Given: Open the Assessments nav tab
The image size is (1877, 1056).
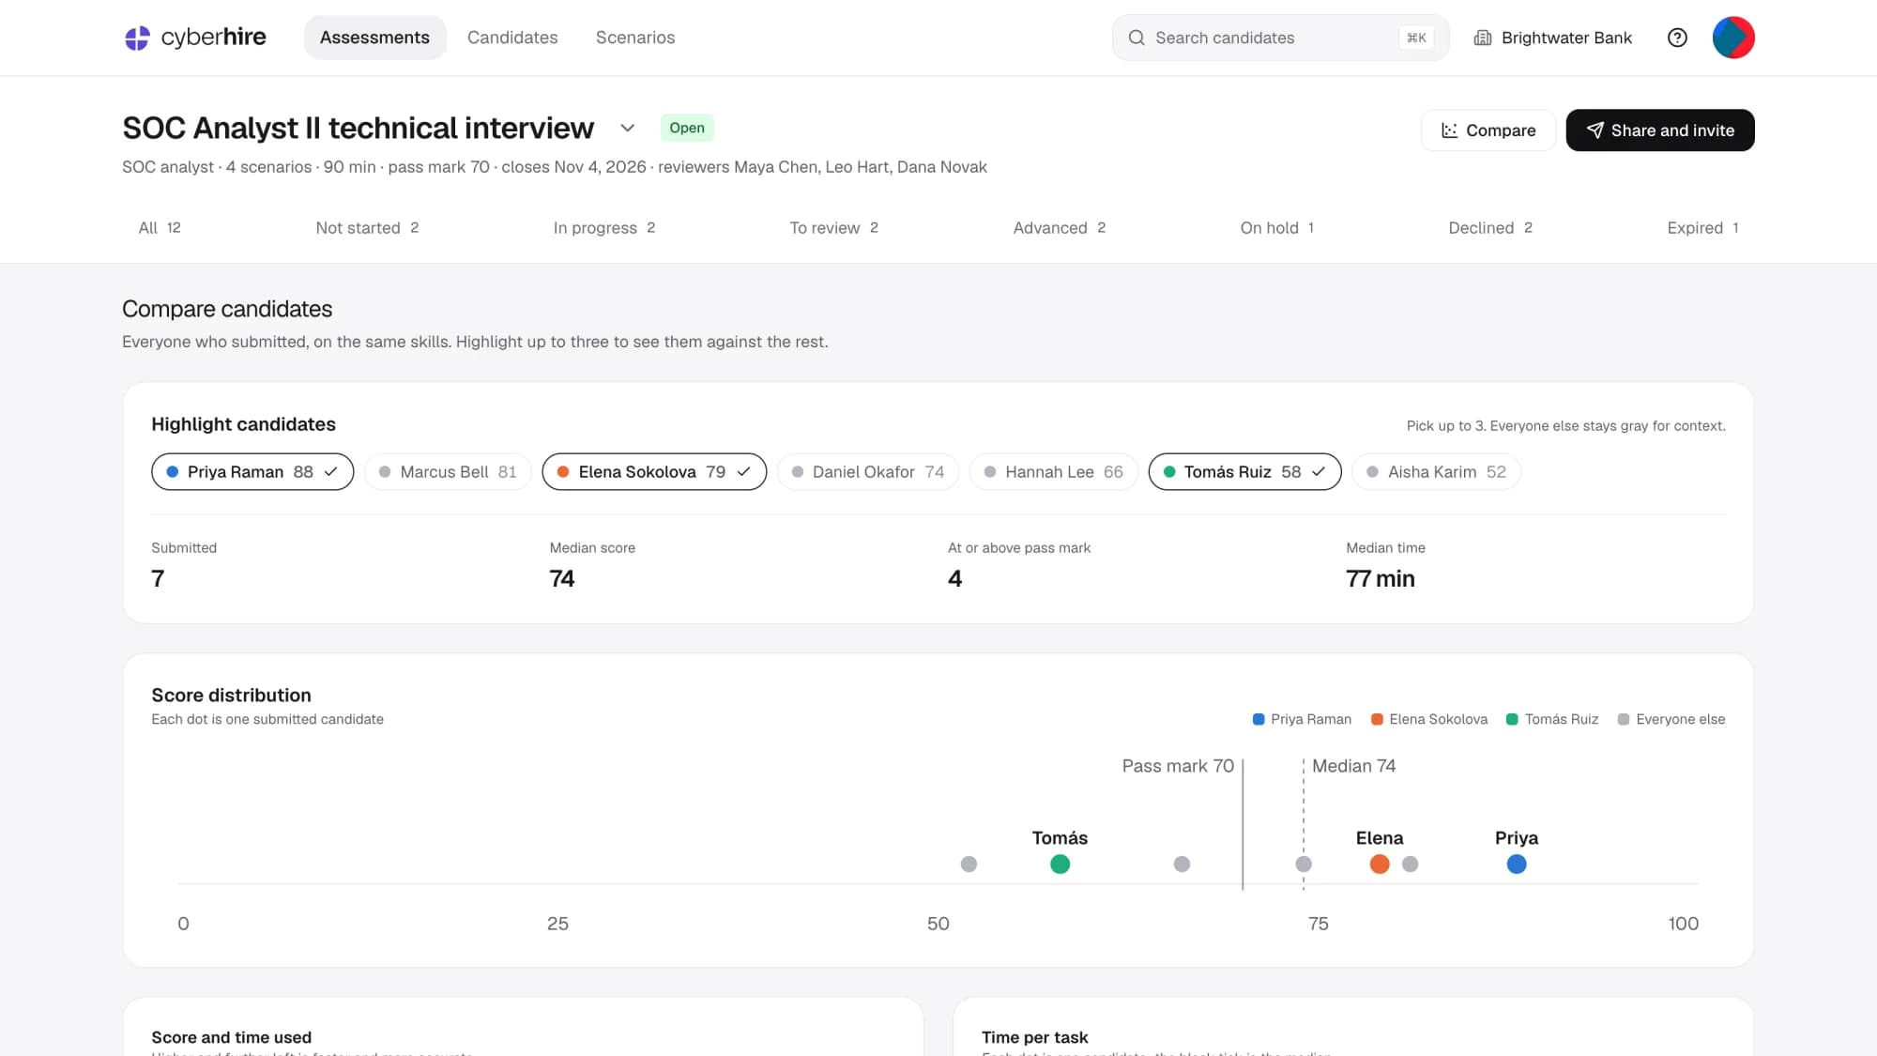Looking at the screenshot, I should [x=374, y=38].
